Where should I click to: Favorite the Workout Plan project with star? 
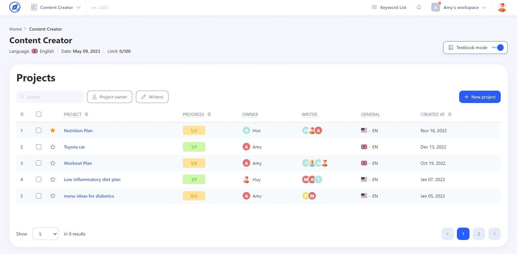pyautogui.click(x=53, y=163)
